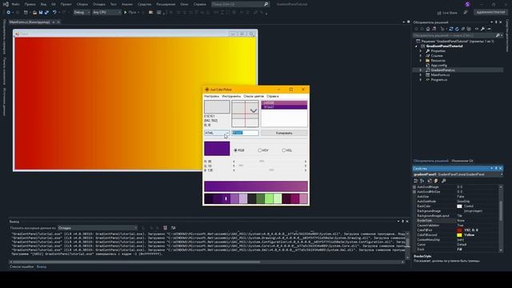This screenshot has width=512, height=288.
Task: Open Инструменты menu in Just Color Picker
Action: pos(231,96)
